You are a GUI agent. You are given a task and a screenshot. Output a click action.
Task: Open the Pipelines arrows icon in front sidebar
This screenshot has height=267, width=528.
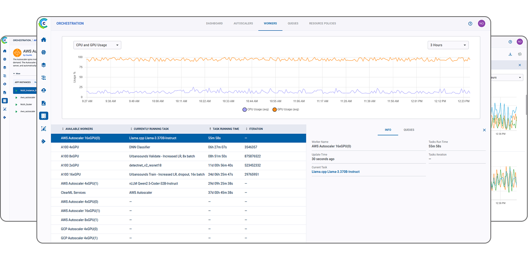click(x=44, y=78)
